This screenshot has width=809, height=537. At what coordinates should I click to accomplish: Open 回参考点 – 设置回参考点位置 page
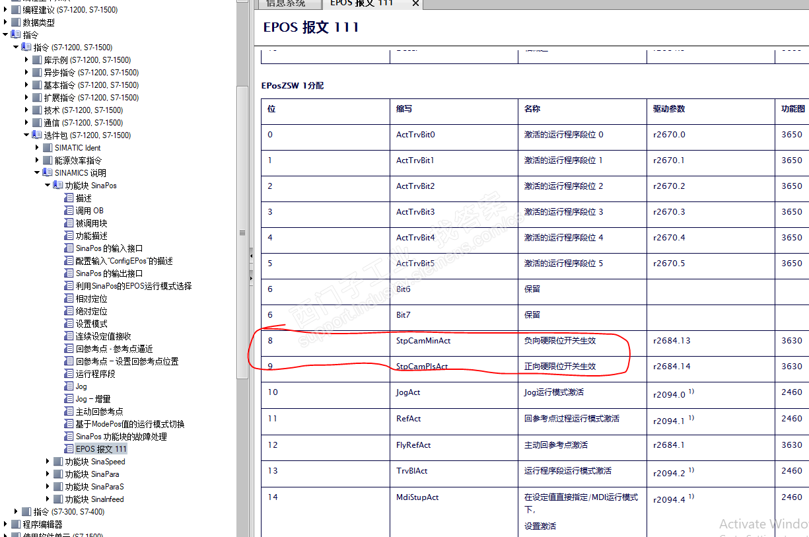127,361
